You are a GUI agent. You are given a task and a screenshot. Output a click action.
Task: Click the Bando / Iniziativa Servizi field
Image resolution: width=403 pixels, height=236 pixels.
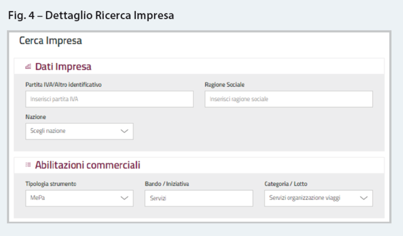199,198
